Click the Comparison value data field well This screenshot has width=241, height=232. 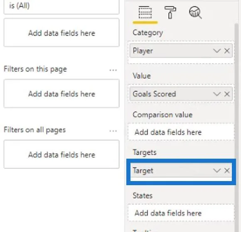click(181, 132)
